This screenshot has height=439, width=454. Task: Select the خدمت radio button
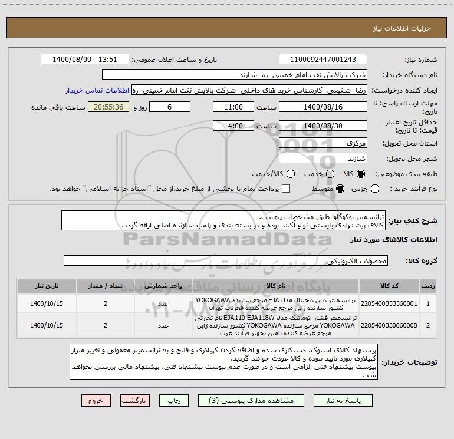(x=330, y=174)
